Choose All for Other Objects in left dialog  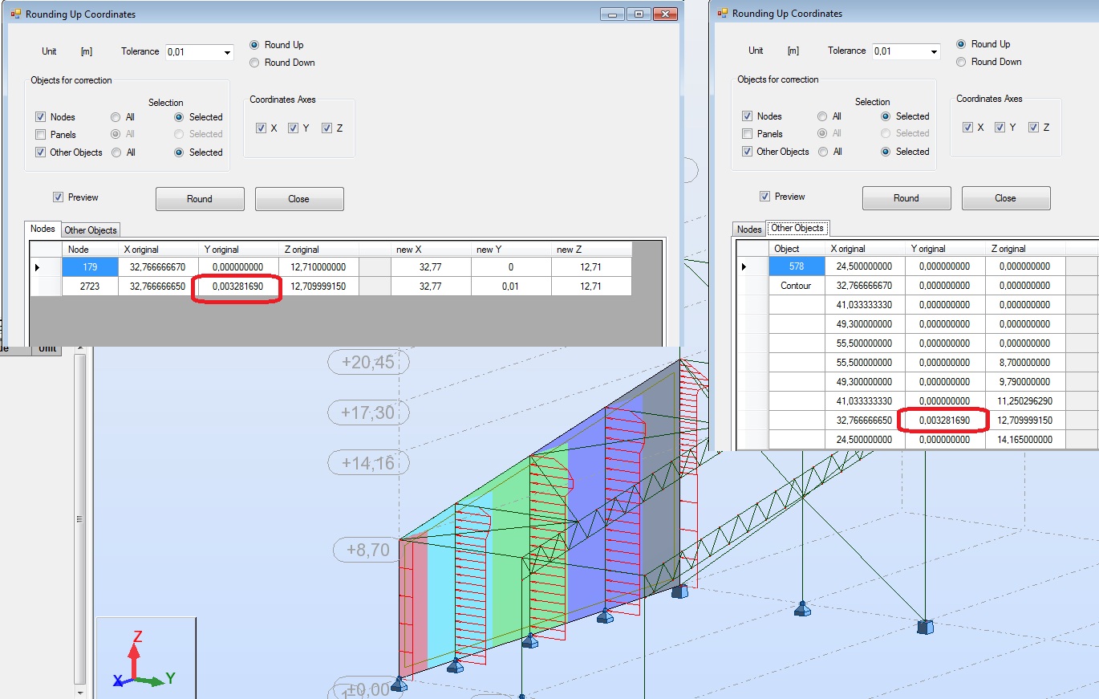pos(116,152)
